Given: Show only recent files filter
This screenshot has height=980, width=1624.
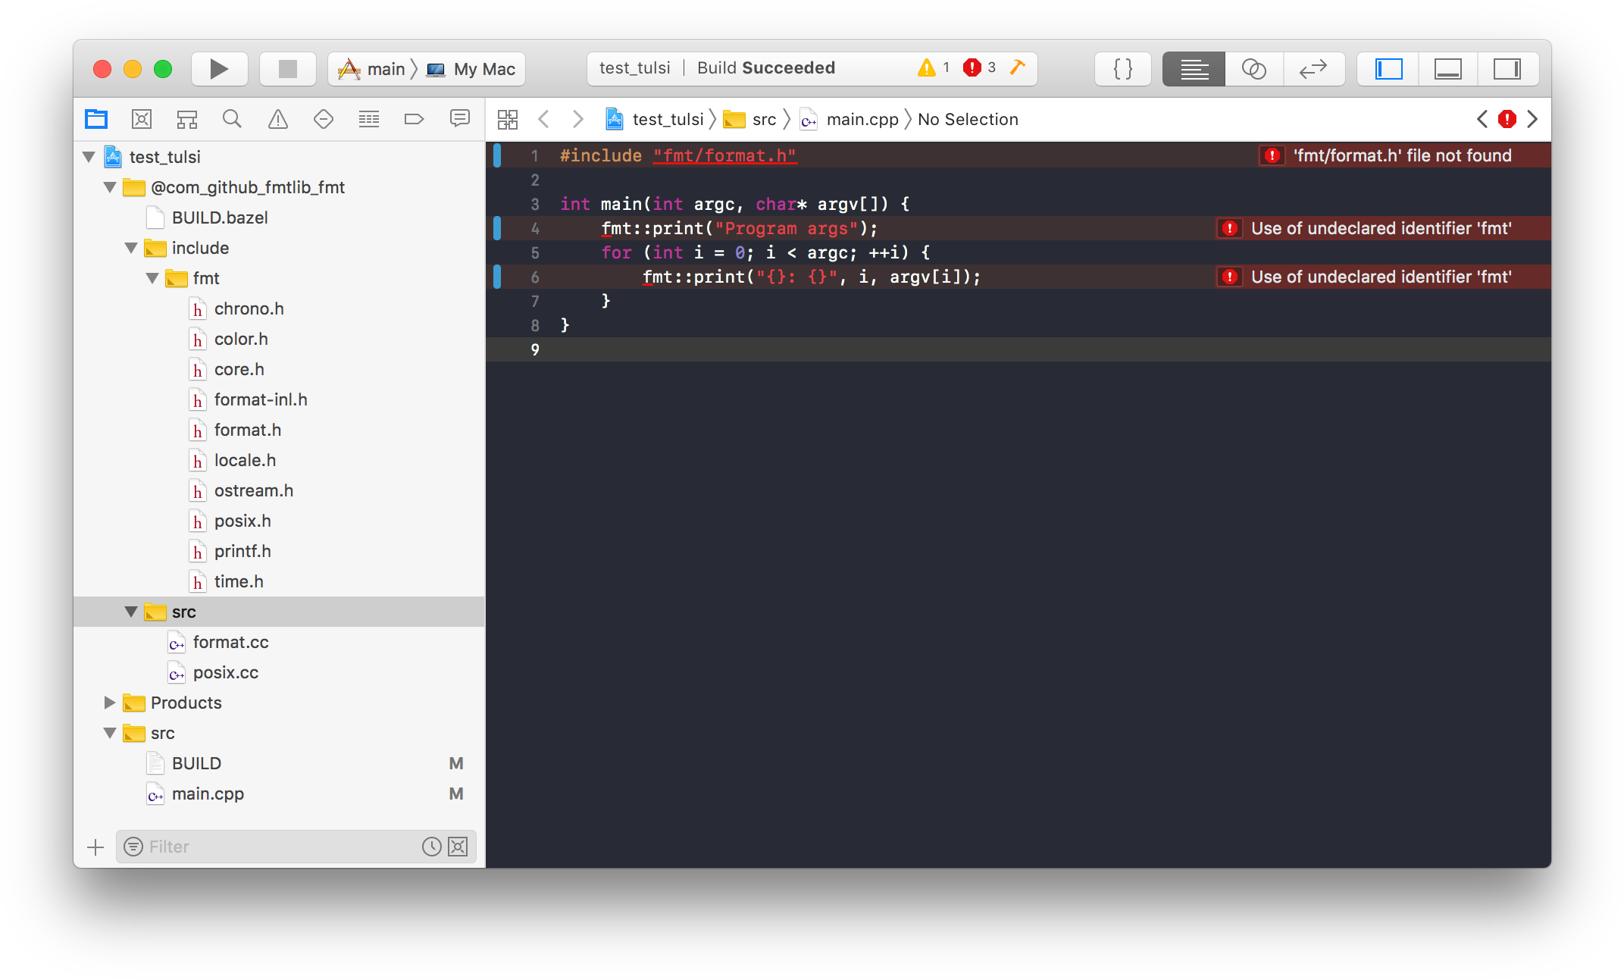Looking at the screenshot, I should tap(432, 847).
